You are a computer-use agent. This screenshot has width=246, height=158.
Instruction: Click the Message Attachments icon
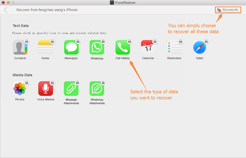71,89
